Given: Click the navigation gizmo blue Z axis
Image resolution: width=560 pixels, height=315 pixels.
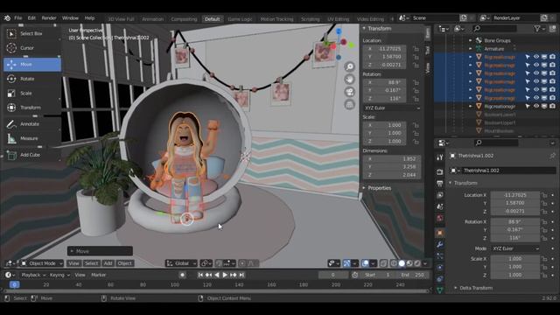Looking at the screenshot, I should (339, 31).
